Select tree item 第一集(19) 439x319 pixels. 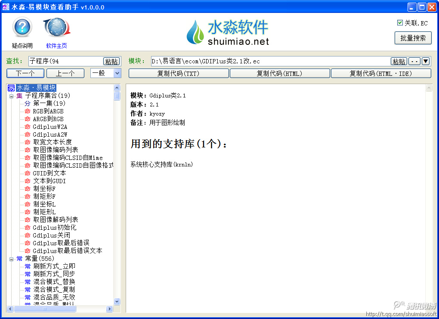49,103
